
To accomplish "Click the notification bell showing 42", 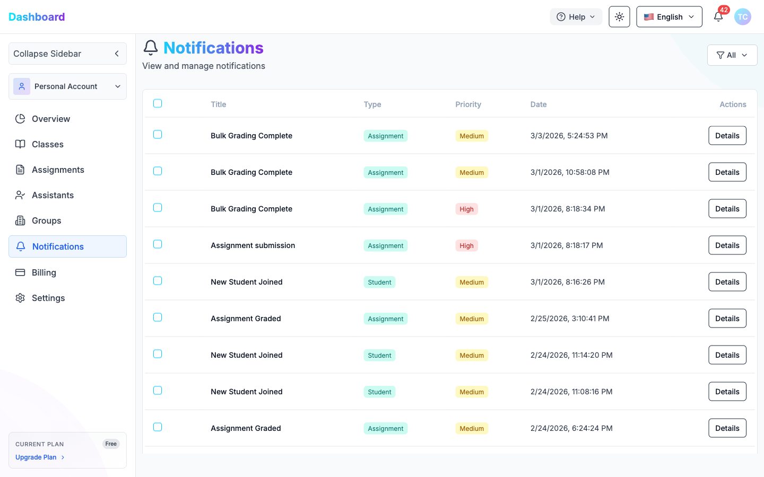I will (718, 16).
